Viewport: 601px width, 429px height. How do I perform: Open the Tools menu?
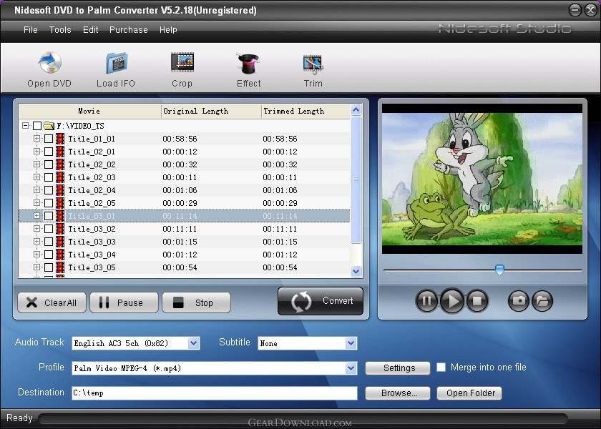(x=60, y=30)
